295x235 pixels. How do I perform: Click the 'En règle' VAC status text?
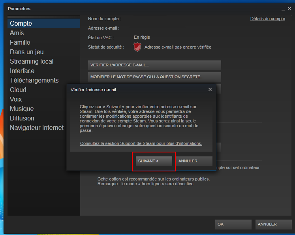coord(142,37)
